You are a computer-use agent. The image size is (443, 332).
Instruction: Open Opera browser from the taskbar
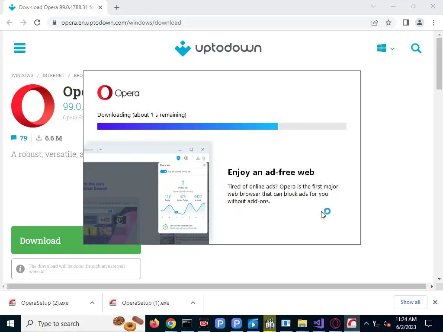coord(335,323)
